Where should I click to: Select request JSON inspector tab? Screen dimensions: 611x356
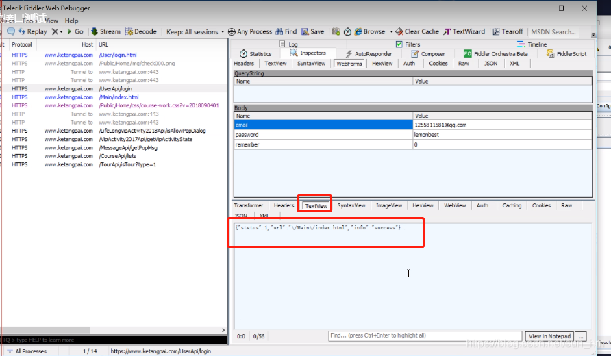(490, 64)
